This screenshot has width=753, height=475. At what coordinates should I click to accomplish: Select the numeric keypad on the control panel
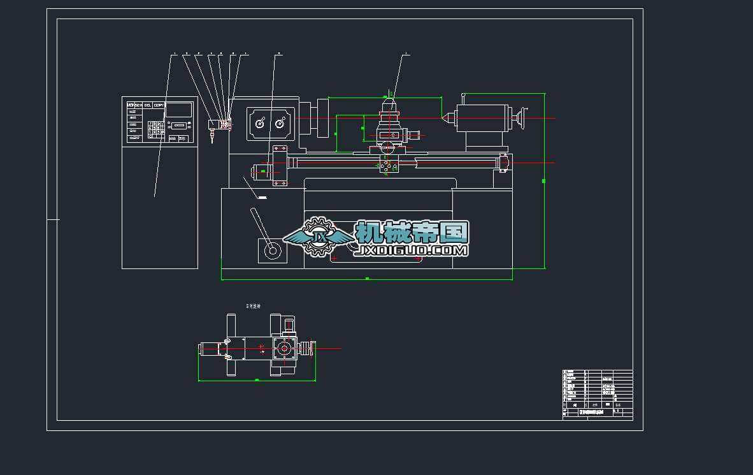coord(156,130)
